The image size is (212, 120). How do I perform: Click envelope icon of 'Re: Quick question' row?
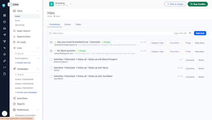coord(51,51)
